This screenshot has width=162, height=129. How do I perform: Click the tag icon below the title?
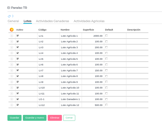(x=9, y=16)
